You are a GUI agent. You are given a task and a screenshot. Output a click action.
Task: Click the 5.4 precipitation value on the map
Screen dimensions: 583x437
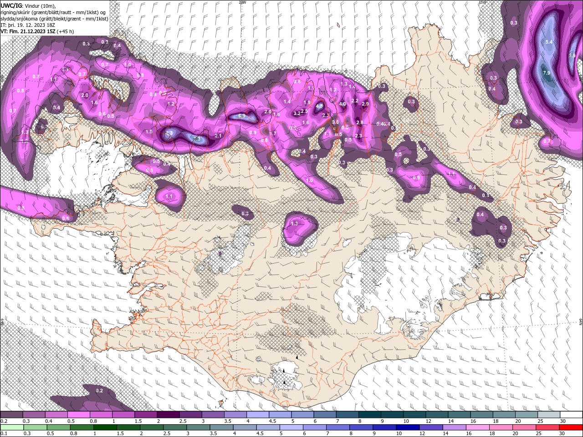tap(549, 42)
